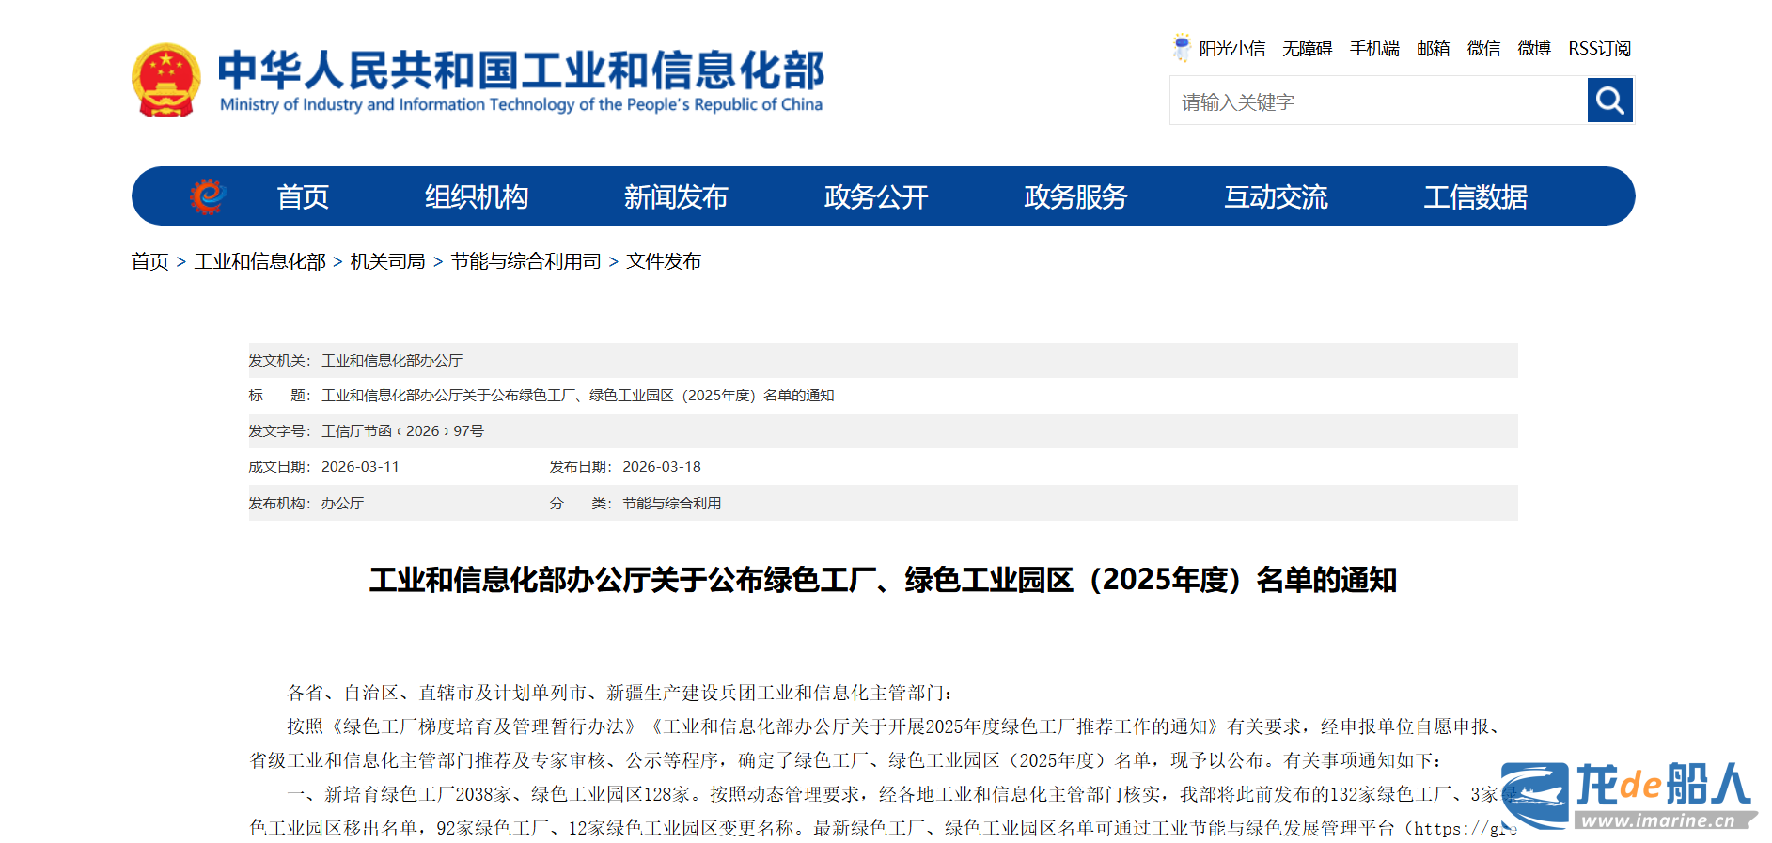Image resolution: width=1772 pixels, height=843 pixels.
Task: Click the magnifier search button
Action: (x=1609, y=101)
